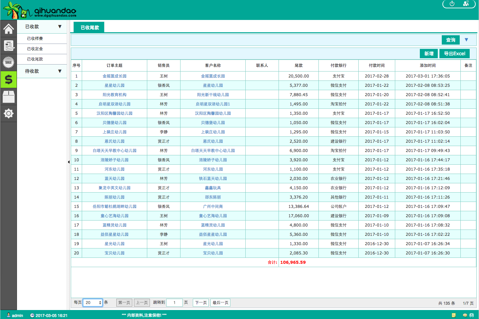Open the 金摇篮成长园 order link
This screenshot has height=319, width=479.
click(x=114, y=76)
